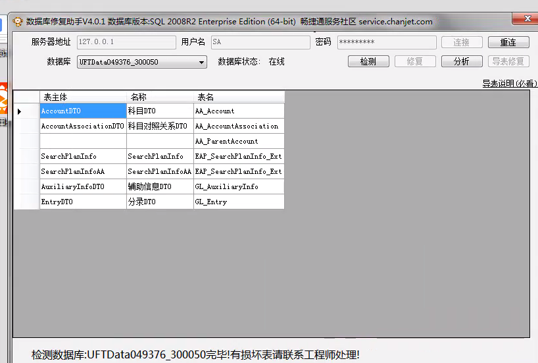This screenshot has height=363, width=538.
Task: Select SearchPlanInfo in the 表主体 column
Action: pos(83,156)
